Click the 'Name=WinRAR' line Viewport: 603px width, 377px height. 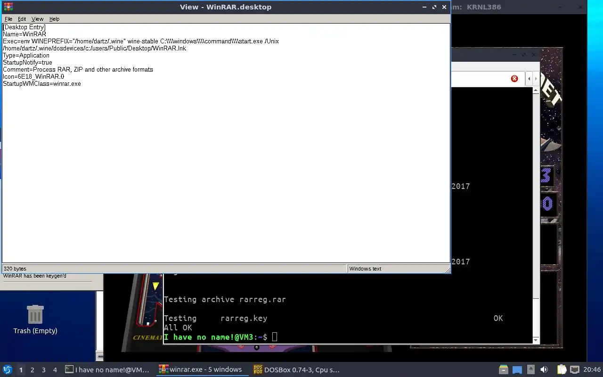[x=24, y=34]
